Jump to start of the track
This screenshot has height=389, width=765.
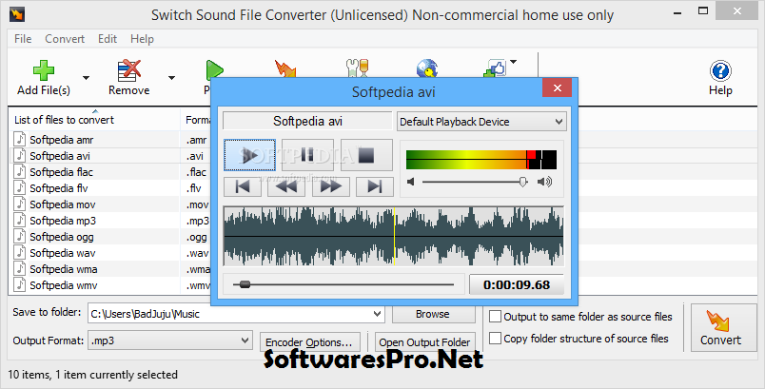point(243,186)
